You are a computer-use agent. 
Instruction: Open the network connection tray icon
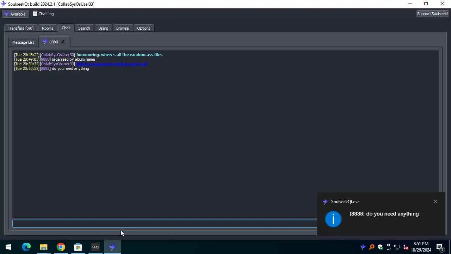tap(397, 247)
